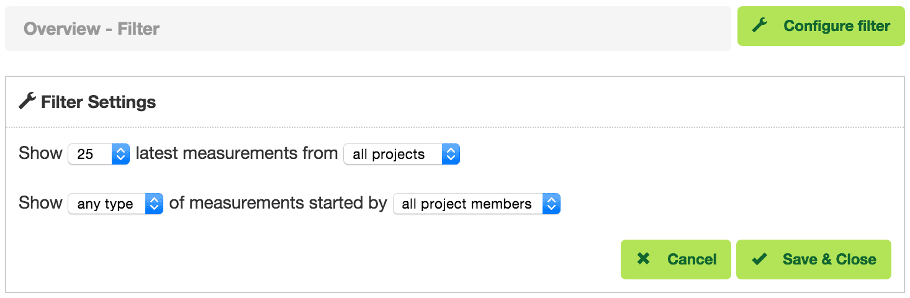Screen dimensions: 910x298
Task: Click the 'latest measurements from' label
Action: (x=237, y=153)
